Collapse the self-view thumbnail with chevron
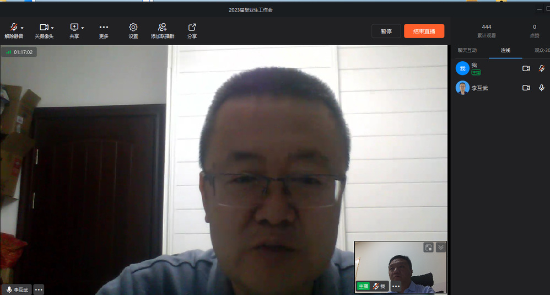 click(440, 248)
